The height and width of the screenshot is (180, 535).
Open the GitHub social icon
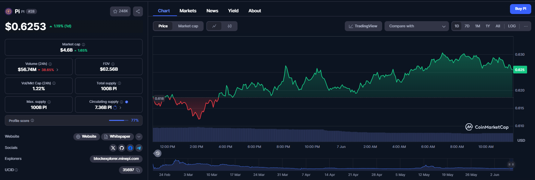pos(122,148)
